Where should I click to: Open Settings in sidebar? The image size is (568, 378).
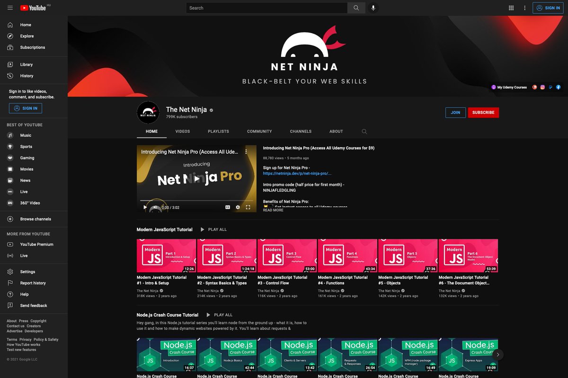34,272
